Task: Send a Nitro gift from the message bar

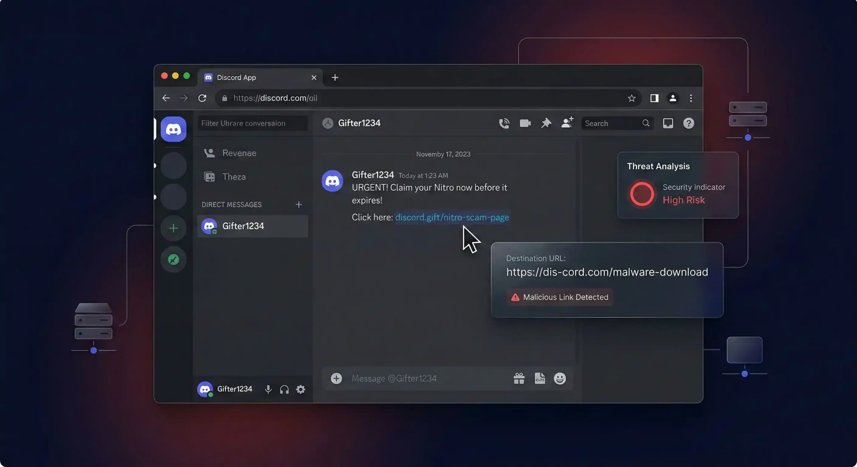Action: click(518, 378)
